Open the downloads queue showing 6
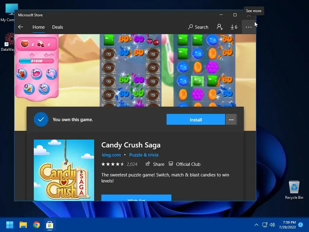309x232 pixels. click(234, 27)
